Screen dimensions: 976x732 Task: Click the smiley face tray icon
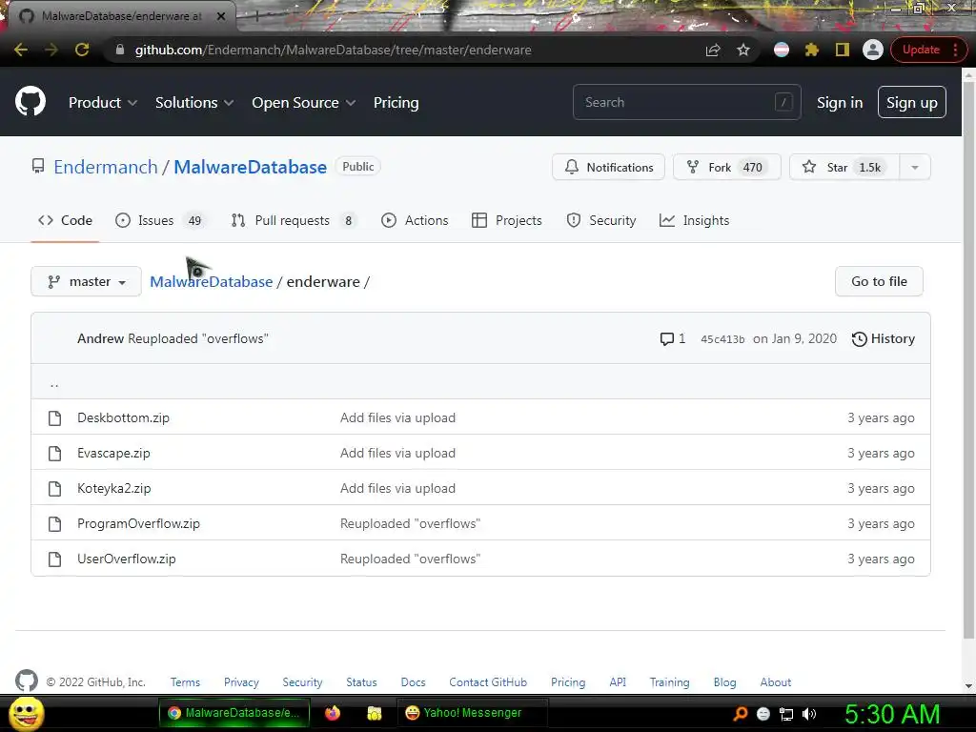763,714
